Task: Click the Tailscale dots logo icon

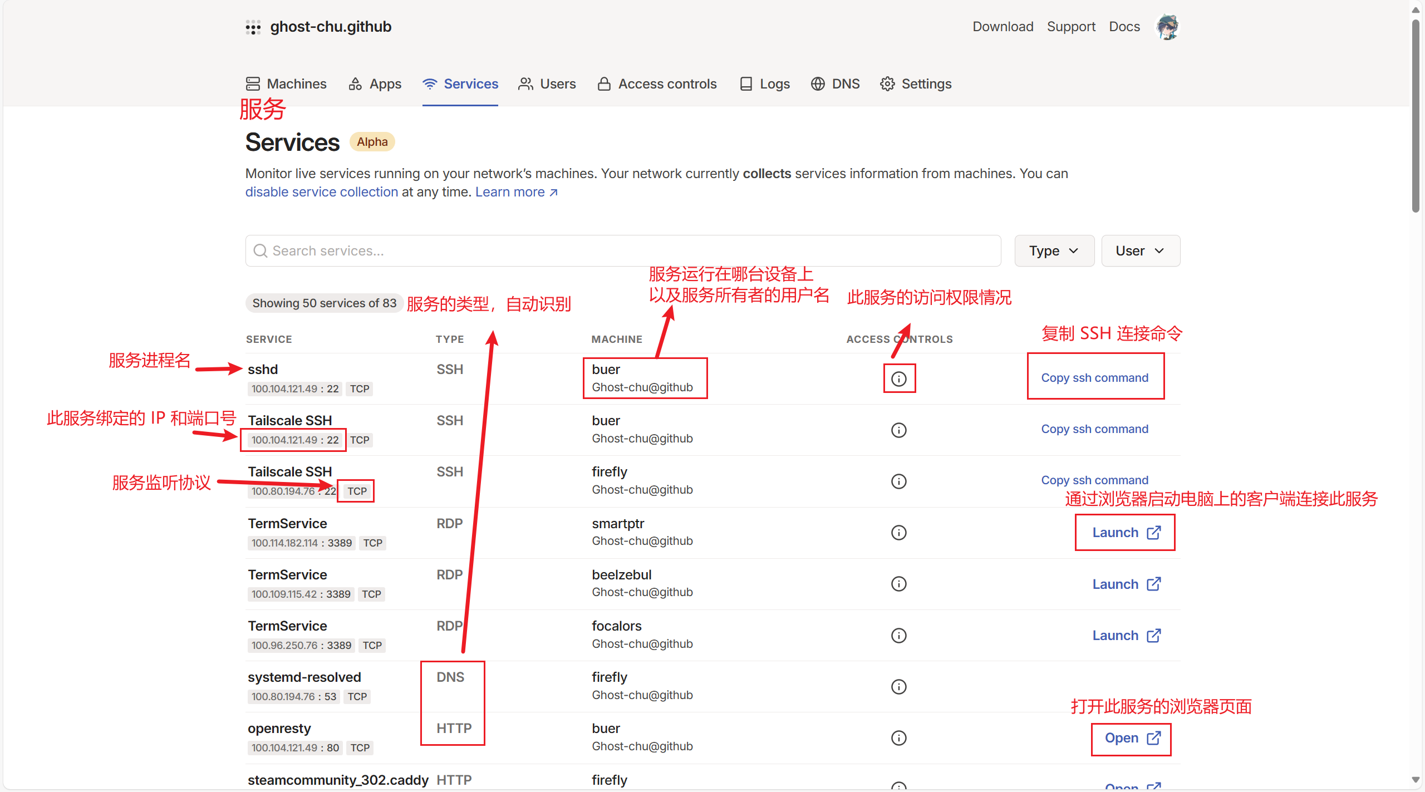Action: tap(253, 27)
